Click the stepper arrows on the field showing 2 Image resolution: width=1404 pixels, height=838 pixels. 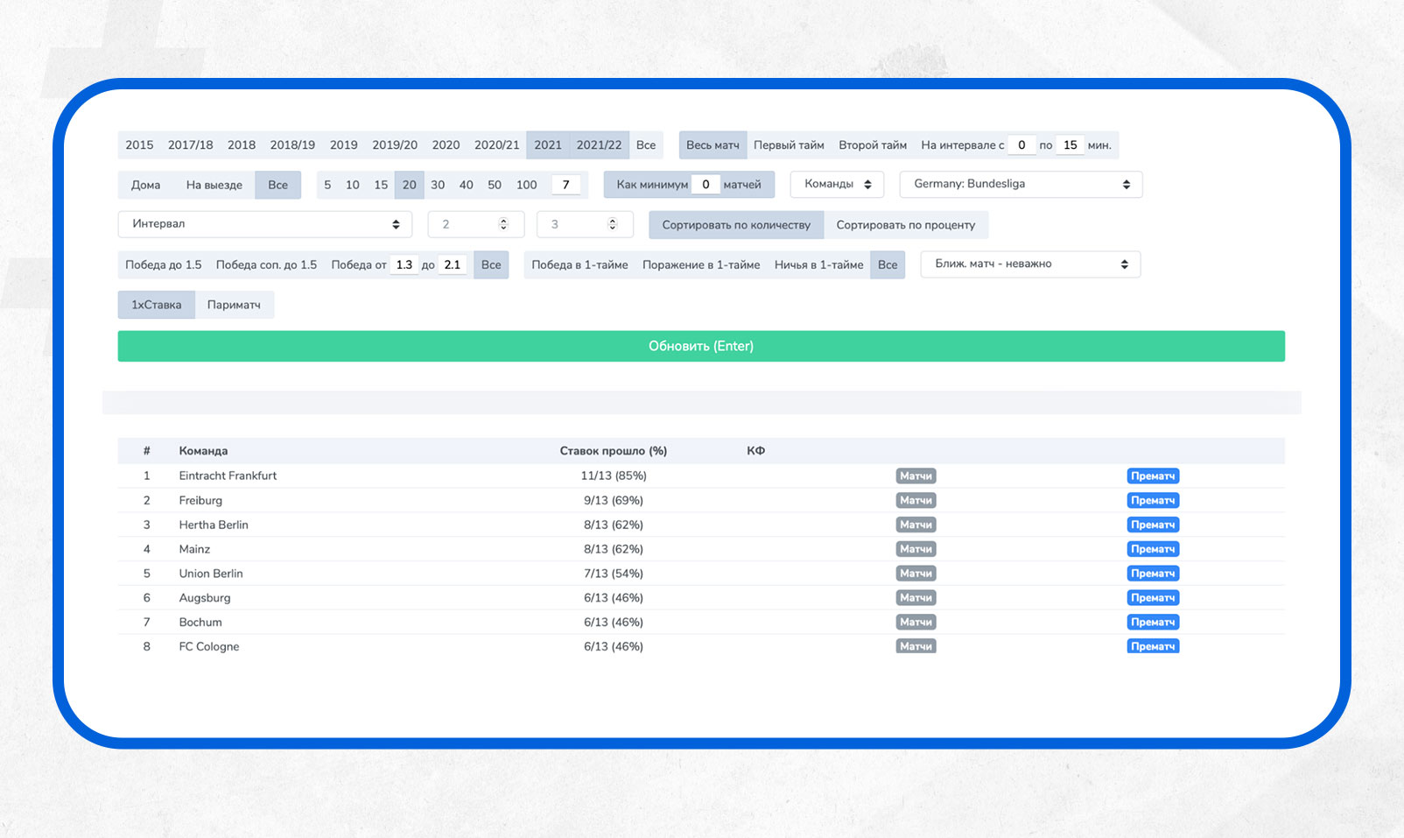503,224
